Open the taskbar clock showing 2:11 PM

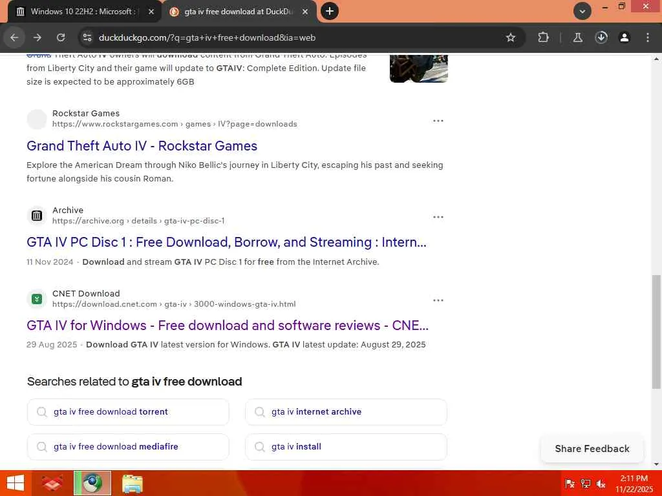tap(634, 483)
